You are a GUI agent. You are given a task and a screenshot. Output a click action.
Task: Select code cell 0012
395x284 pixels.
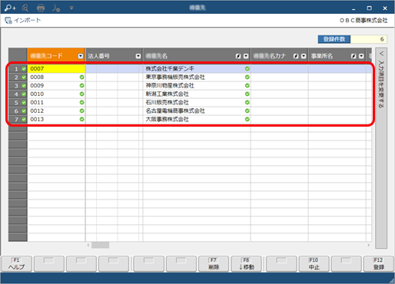click(x=56, y=111)
